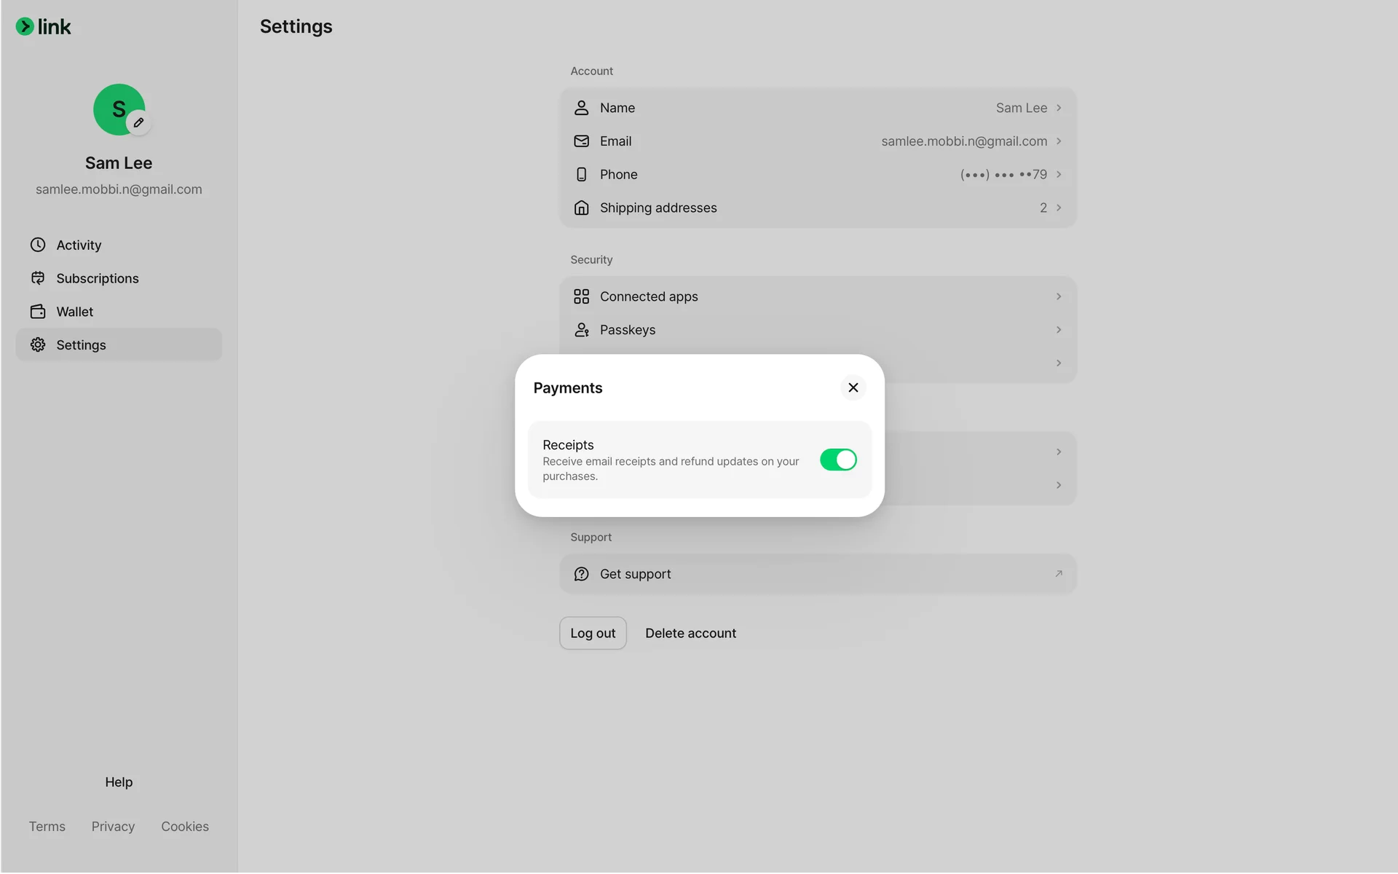Open the Privacy footer link
This screenshot has width=1398, height=874.
pos(113,827)
